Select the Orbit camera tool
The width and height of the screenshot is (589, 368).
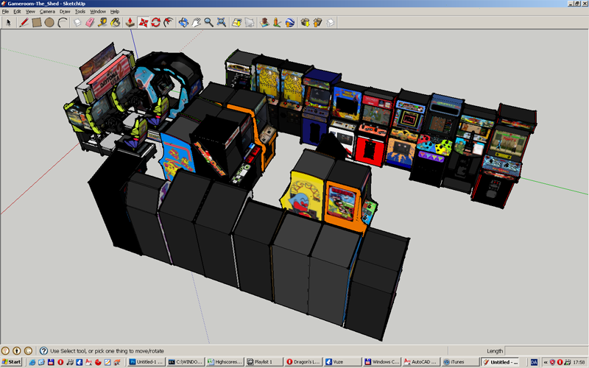coord(183,23)
